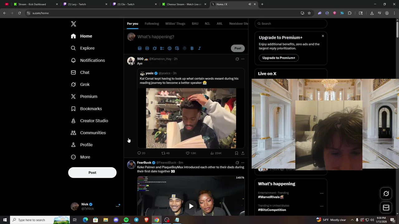Add a GIF to the post
Image resolution: width=399 pixels, height=224 pixels.
click(x=147, y=48)
